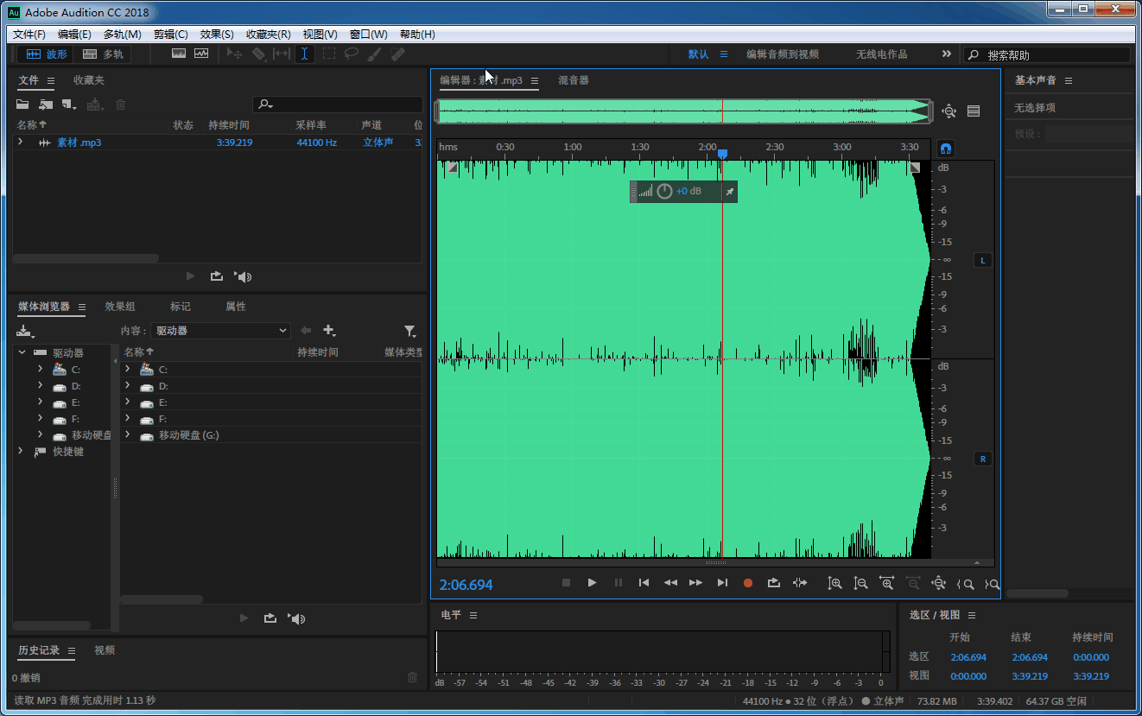Open the Edit (编辑) menu

click(74, 35)
